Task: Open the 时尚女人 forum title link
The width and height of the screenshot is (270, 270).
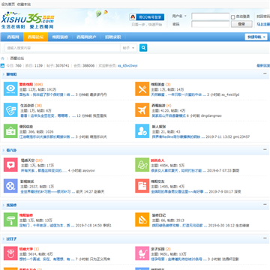Action: [x=157, y=160]
